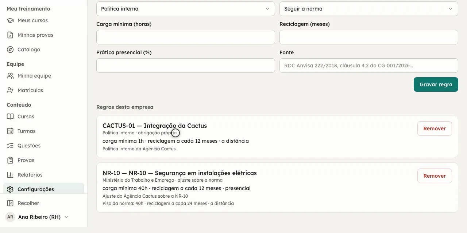467x233 pixels.
Task: Click the carga mínima 40h line
Action: coord(177,188)
